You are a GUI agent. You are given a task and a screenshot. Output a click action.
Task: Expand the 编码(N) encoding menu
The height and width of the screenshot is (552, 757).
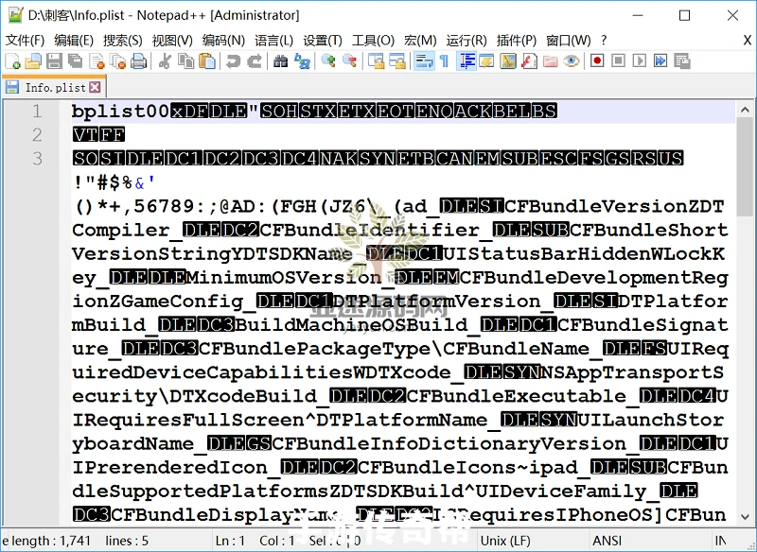tap(223, 41)
